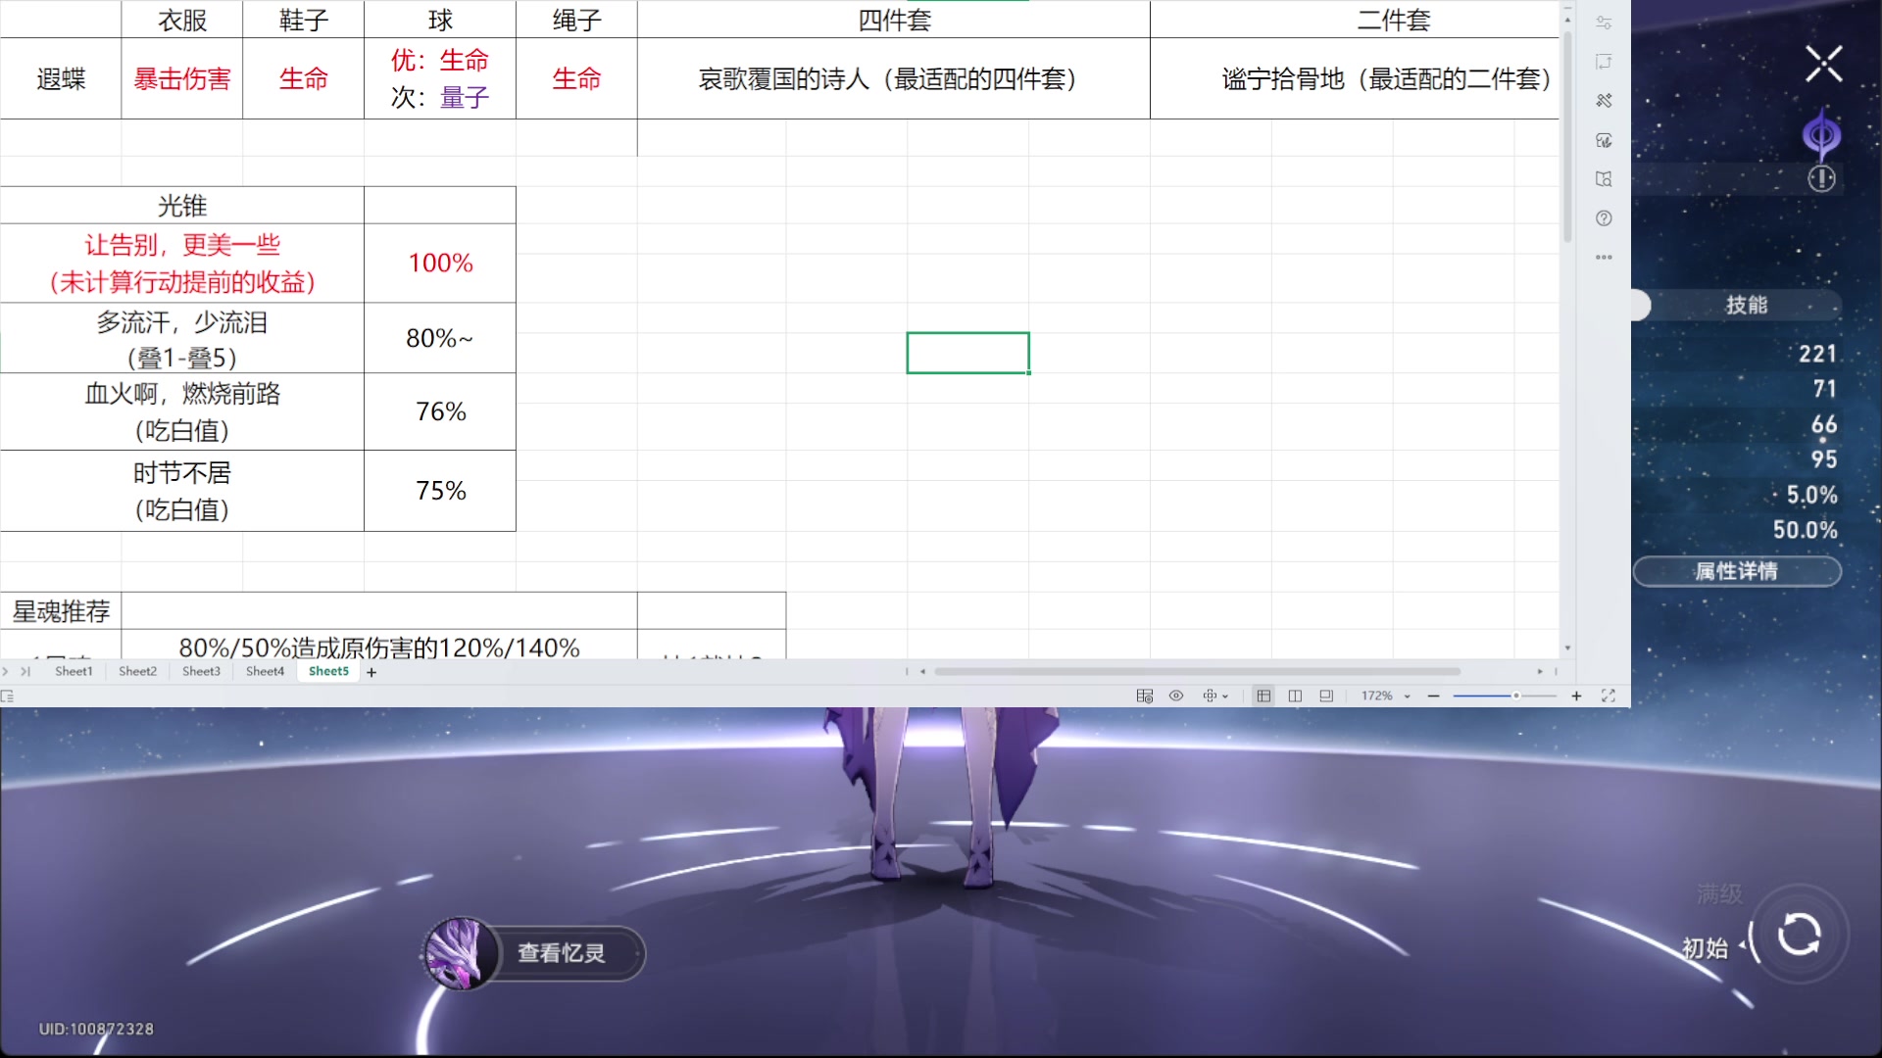Select cell 血火啊，燃烧前路
Image resolution: width=1882 pixels, height=1058 pixels.
pyautogui.click(x=182, y=411)
